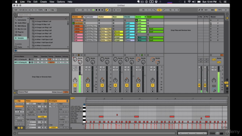The image size is (242, 136).
Task: Toggle the yellow Loop switch in Notes panel
Action: click(x=42, y=117)
